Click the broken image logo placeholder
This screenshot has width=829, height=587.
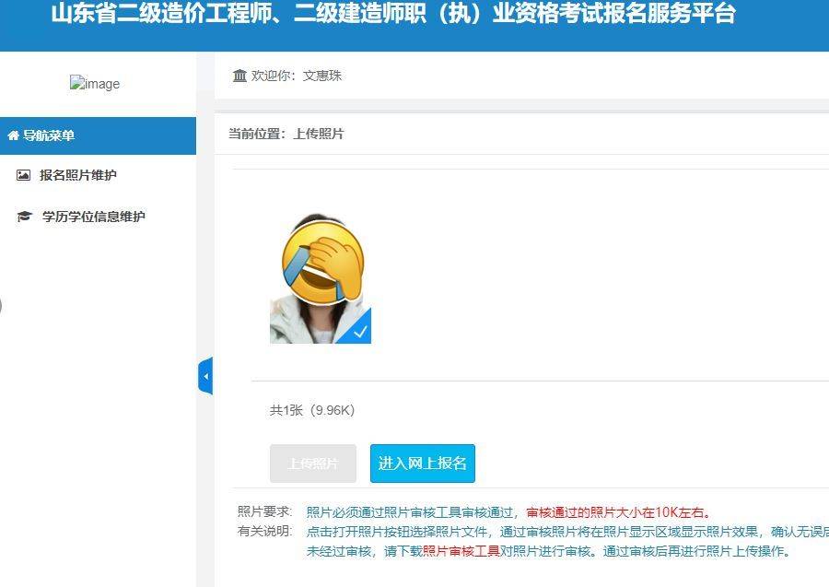95,84
